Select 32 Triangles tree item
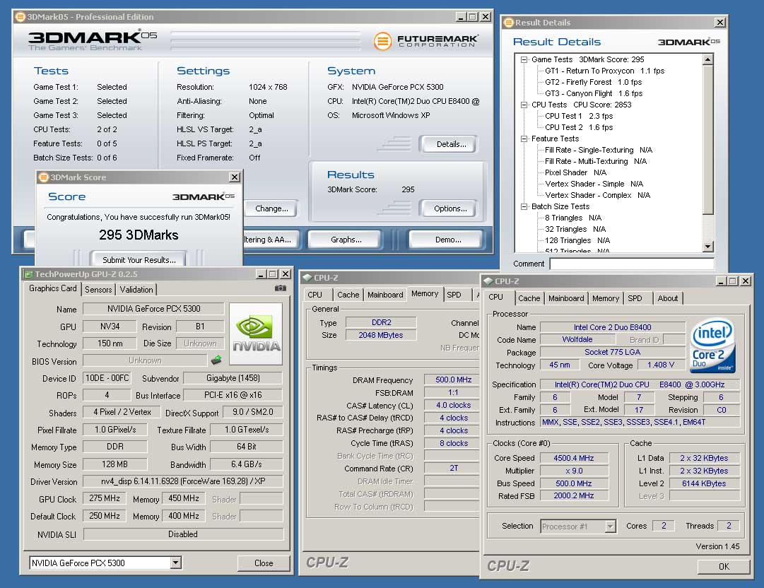The height and width of the screenshot is (588, 764). point(575,229)
